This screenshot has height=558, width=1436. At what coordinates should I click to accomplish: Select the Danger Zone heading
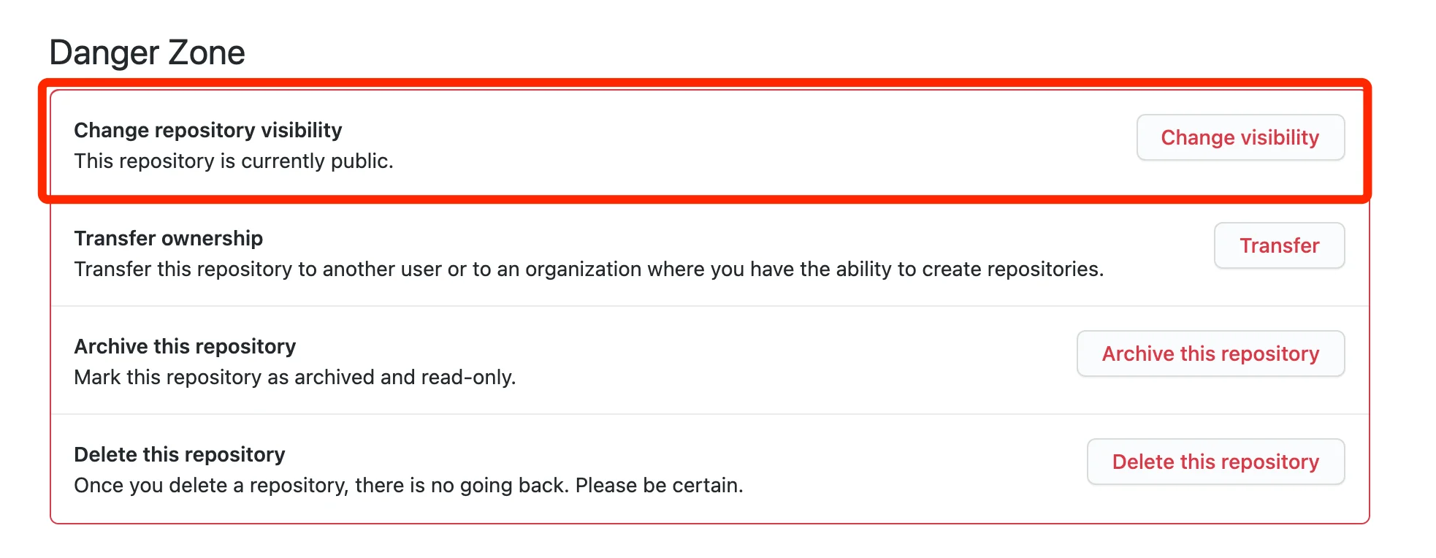tap(148, 51)
